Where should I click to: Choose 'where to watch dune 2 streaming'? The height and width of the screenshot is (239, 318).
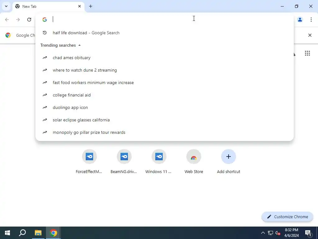165,70
